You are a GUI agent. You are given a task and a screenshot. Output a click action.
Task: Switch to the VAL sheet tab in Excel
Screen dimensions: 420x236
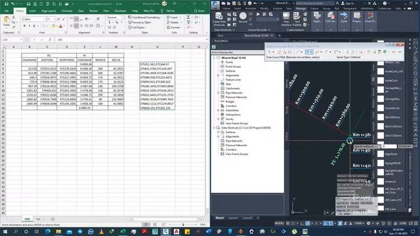[x=38, y=219]
